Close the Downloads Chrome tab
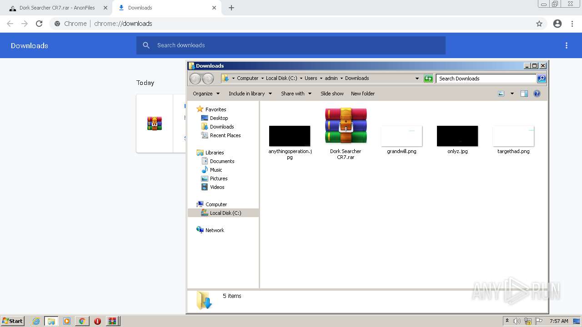Image resolution: width=582 pixels, height=327 pixels. coord(214,8)
